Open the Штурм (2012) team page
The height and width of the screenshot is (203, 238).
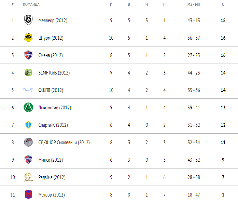(x=51, y=38)
